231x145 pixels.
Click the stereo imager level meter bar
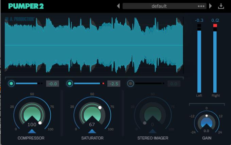[x=149, y=84]
